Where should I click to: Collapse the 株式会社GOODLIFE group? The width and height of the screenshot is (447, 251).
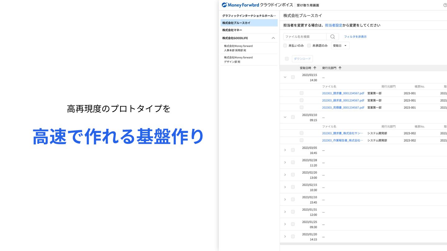click(x=273, y=38)
